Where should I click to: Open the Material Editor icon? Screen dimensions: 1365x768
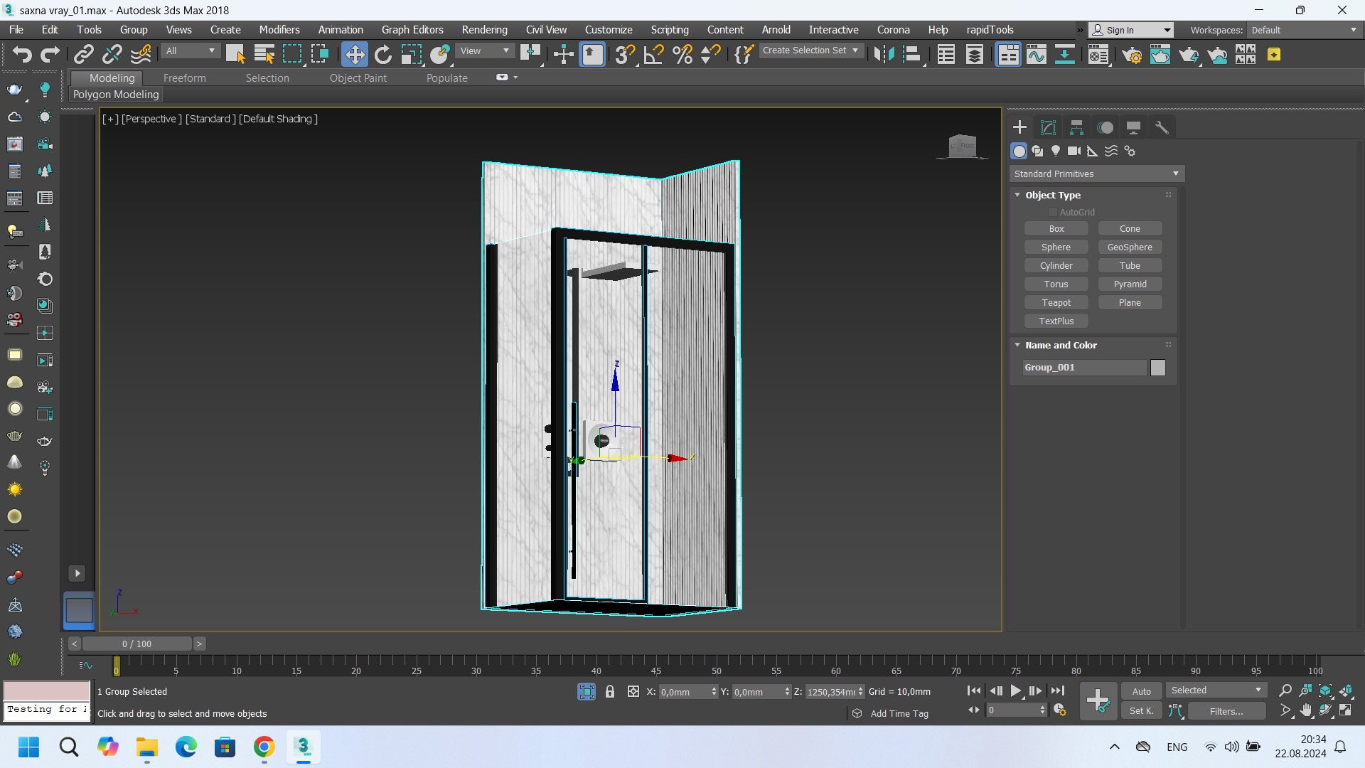point(1098,55)
